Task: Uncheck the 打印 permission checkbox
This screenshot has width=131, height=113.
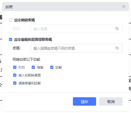Action: [15, 67]
